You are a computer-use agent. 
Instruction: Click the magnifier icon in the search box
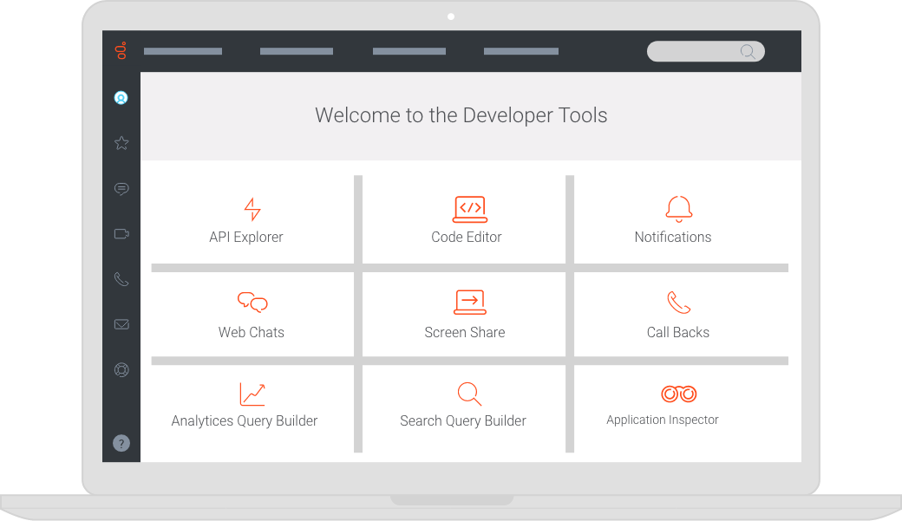pos(748,52)
